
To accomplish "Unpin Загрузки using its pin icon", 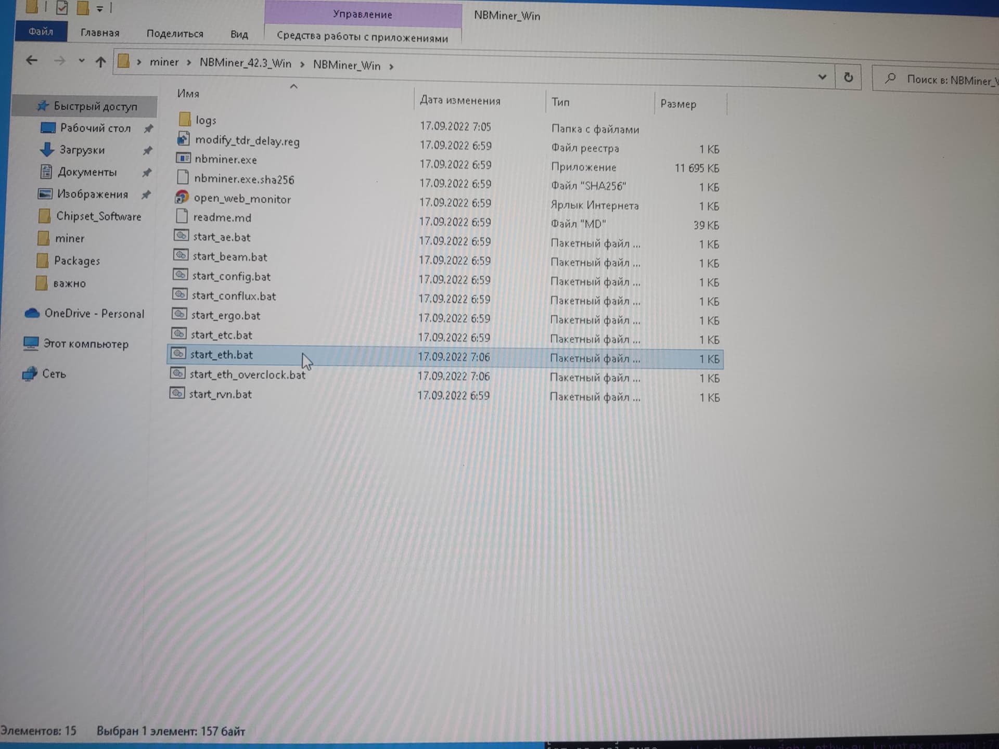I will tap(147, 150).
